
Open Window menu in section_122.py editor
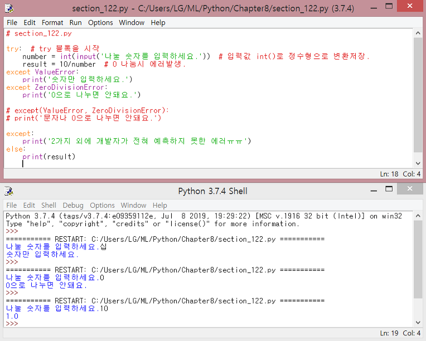[132, 22]
